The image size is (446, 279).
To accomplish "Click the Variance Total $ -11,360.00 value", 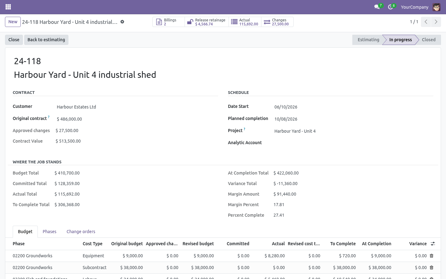I will (x=286, y=184).
